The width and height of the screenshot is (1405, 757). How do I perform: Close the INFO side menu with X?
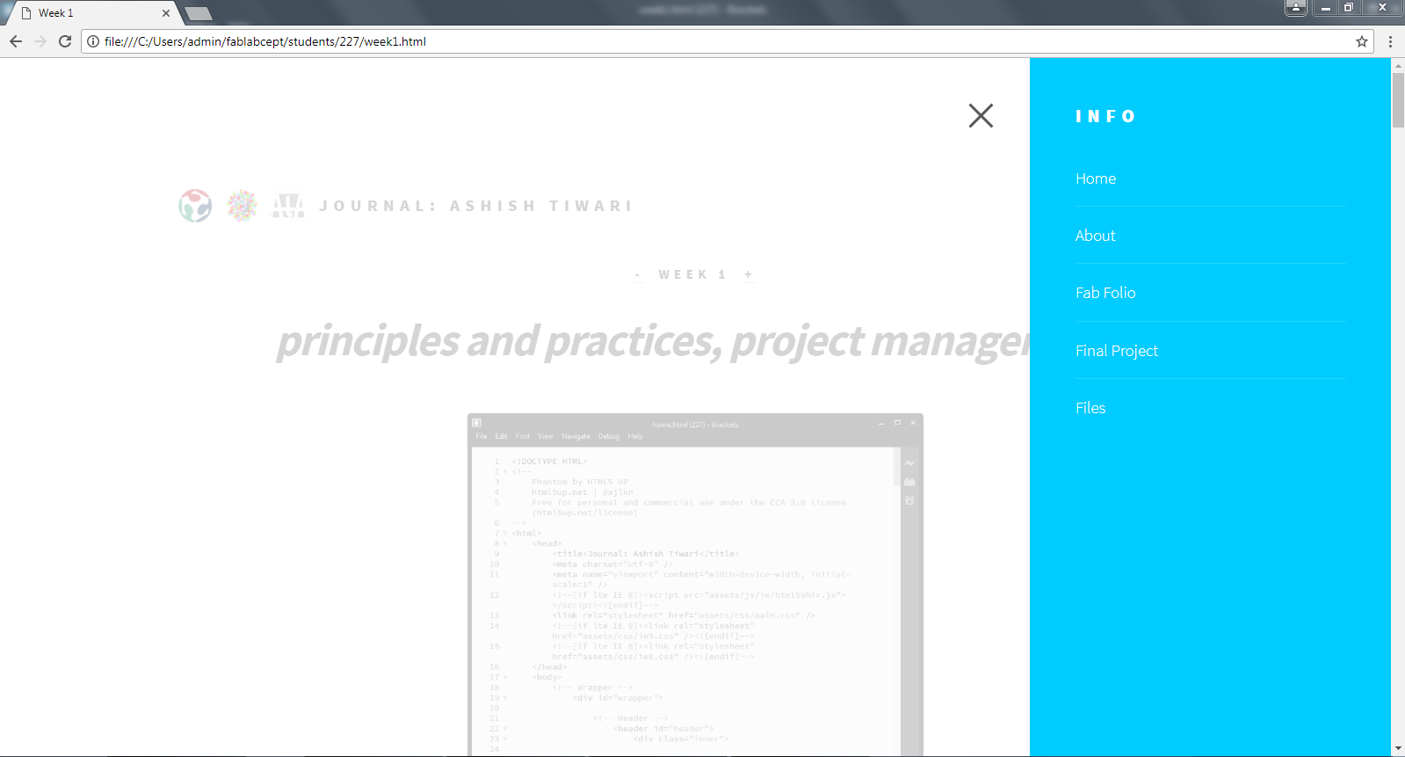[x=981, y=115]
